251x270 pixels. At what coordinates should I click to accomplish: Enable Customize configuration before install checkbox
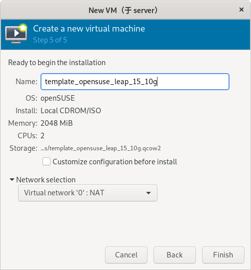pyautogui.click(x=46, y=161)
